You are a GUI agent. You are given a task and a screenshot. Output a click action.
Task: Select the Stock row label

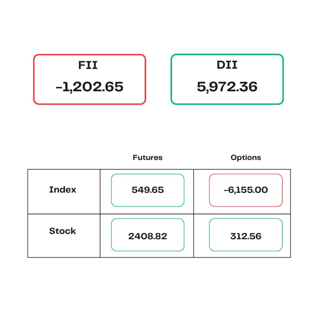63,231
